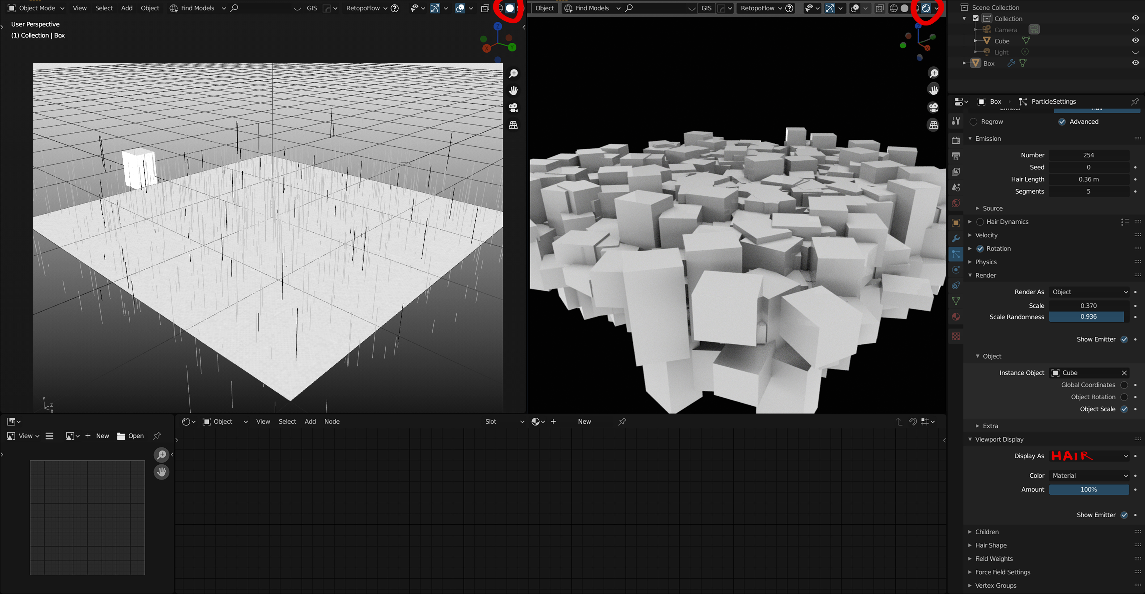This screenshot has width=1145, height=594.
Task: Open the Texture properties checker icon
Action: click(x=956, y=336)
